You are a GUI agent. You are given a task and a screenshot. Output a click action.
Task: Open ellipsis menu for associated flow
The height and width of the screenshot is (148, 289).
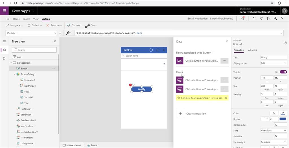224,60
